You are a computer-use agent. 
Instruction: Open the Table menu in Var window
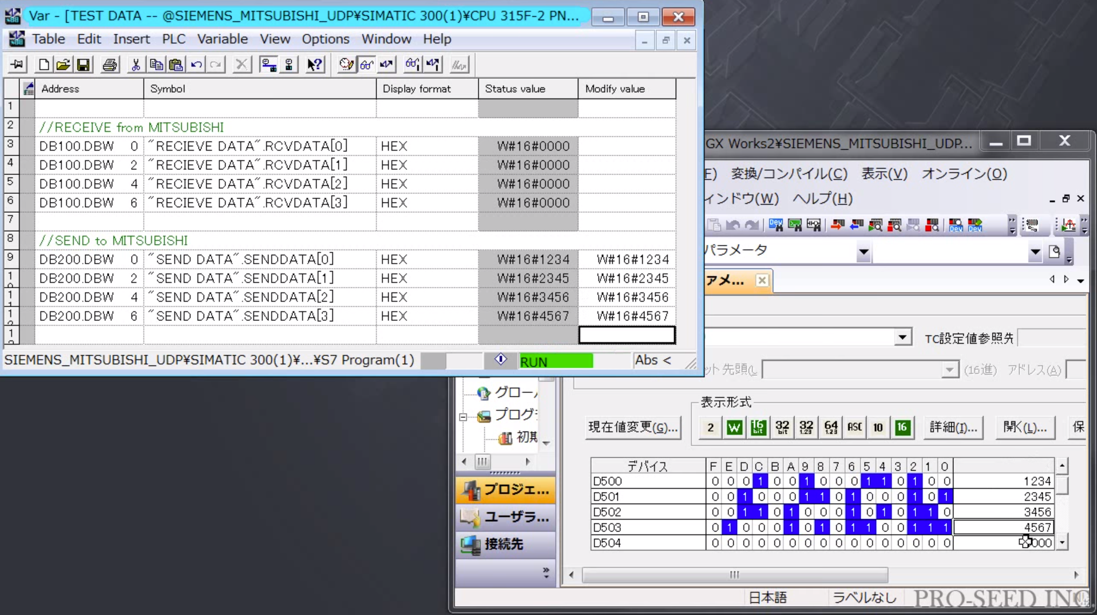tap(48, 39)
